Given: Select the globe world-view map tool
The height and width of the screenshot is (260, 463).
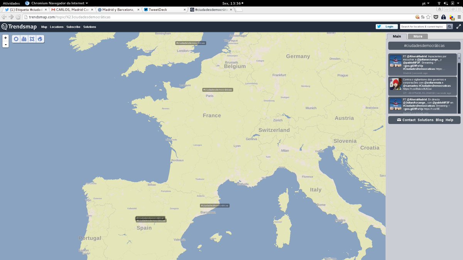Looking at the screenshot, I should [40, 39].
